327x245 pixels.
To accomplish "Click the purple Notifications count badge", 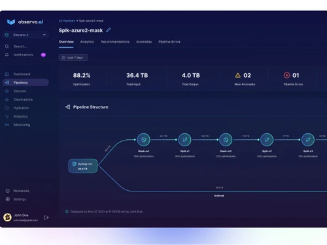I will (x=43, y=55).
